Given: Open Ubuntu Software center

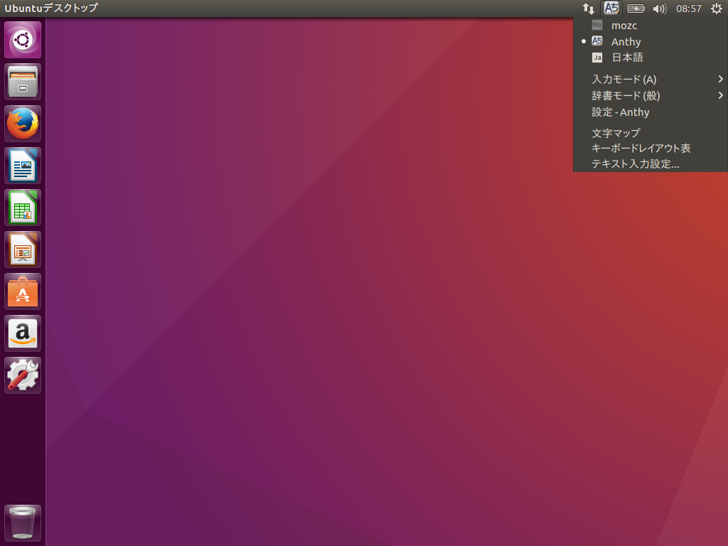Looking at the screenshot, I should (23, 291).
